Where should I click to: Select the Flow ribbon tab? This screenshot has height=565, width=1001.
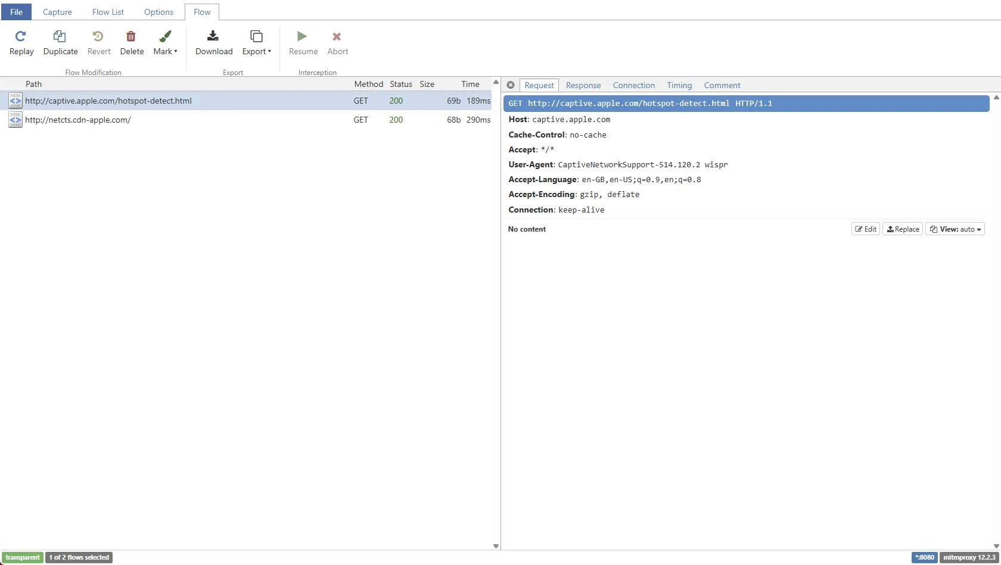click(x=202, y=12)
